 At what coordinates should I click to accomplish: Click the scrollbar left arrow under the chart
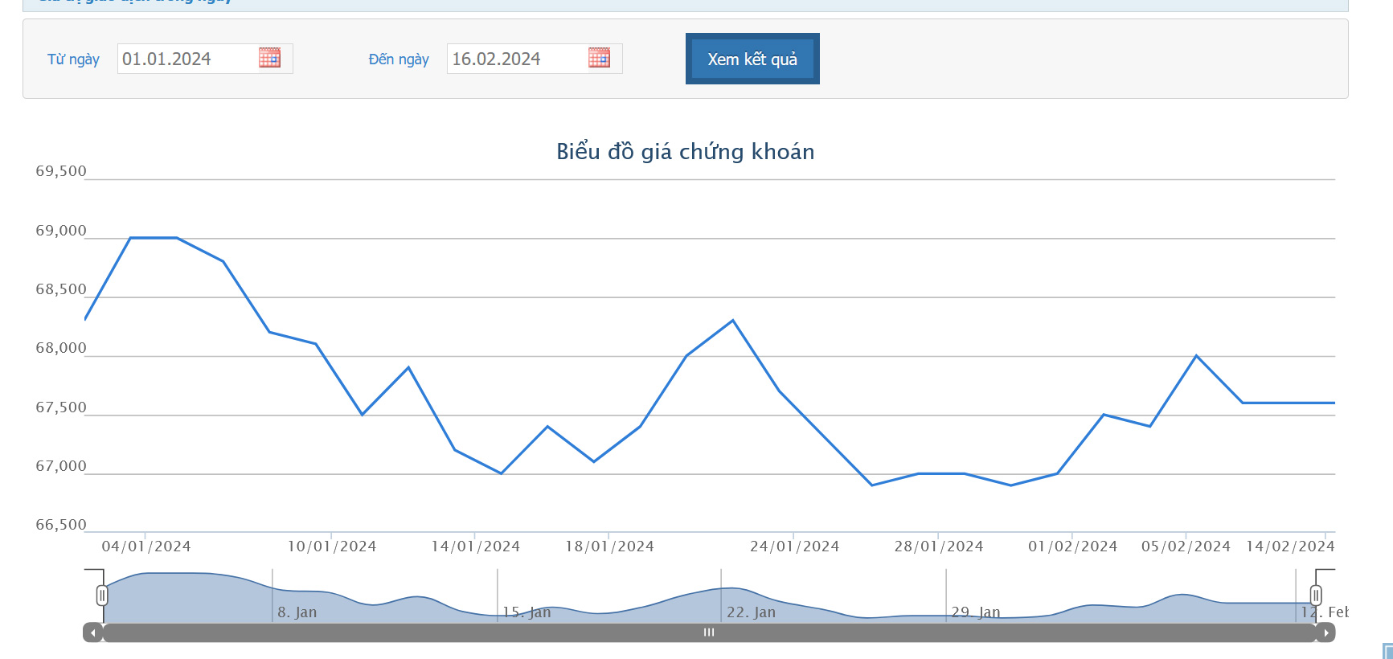coord(93,633)
